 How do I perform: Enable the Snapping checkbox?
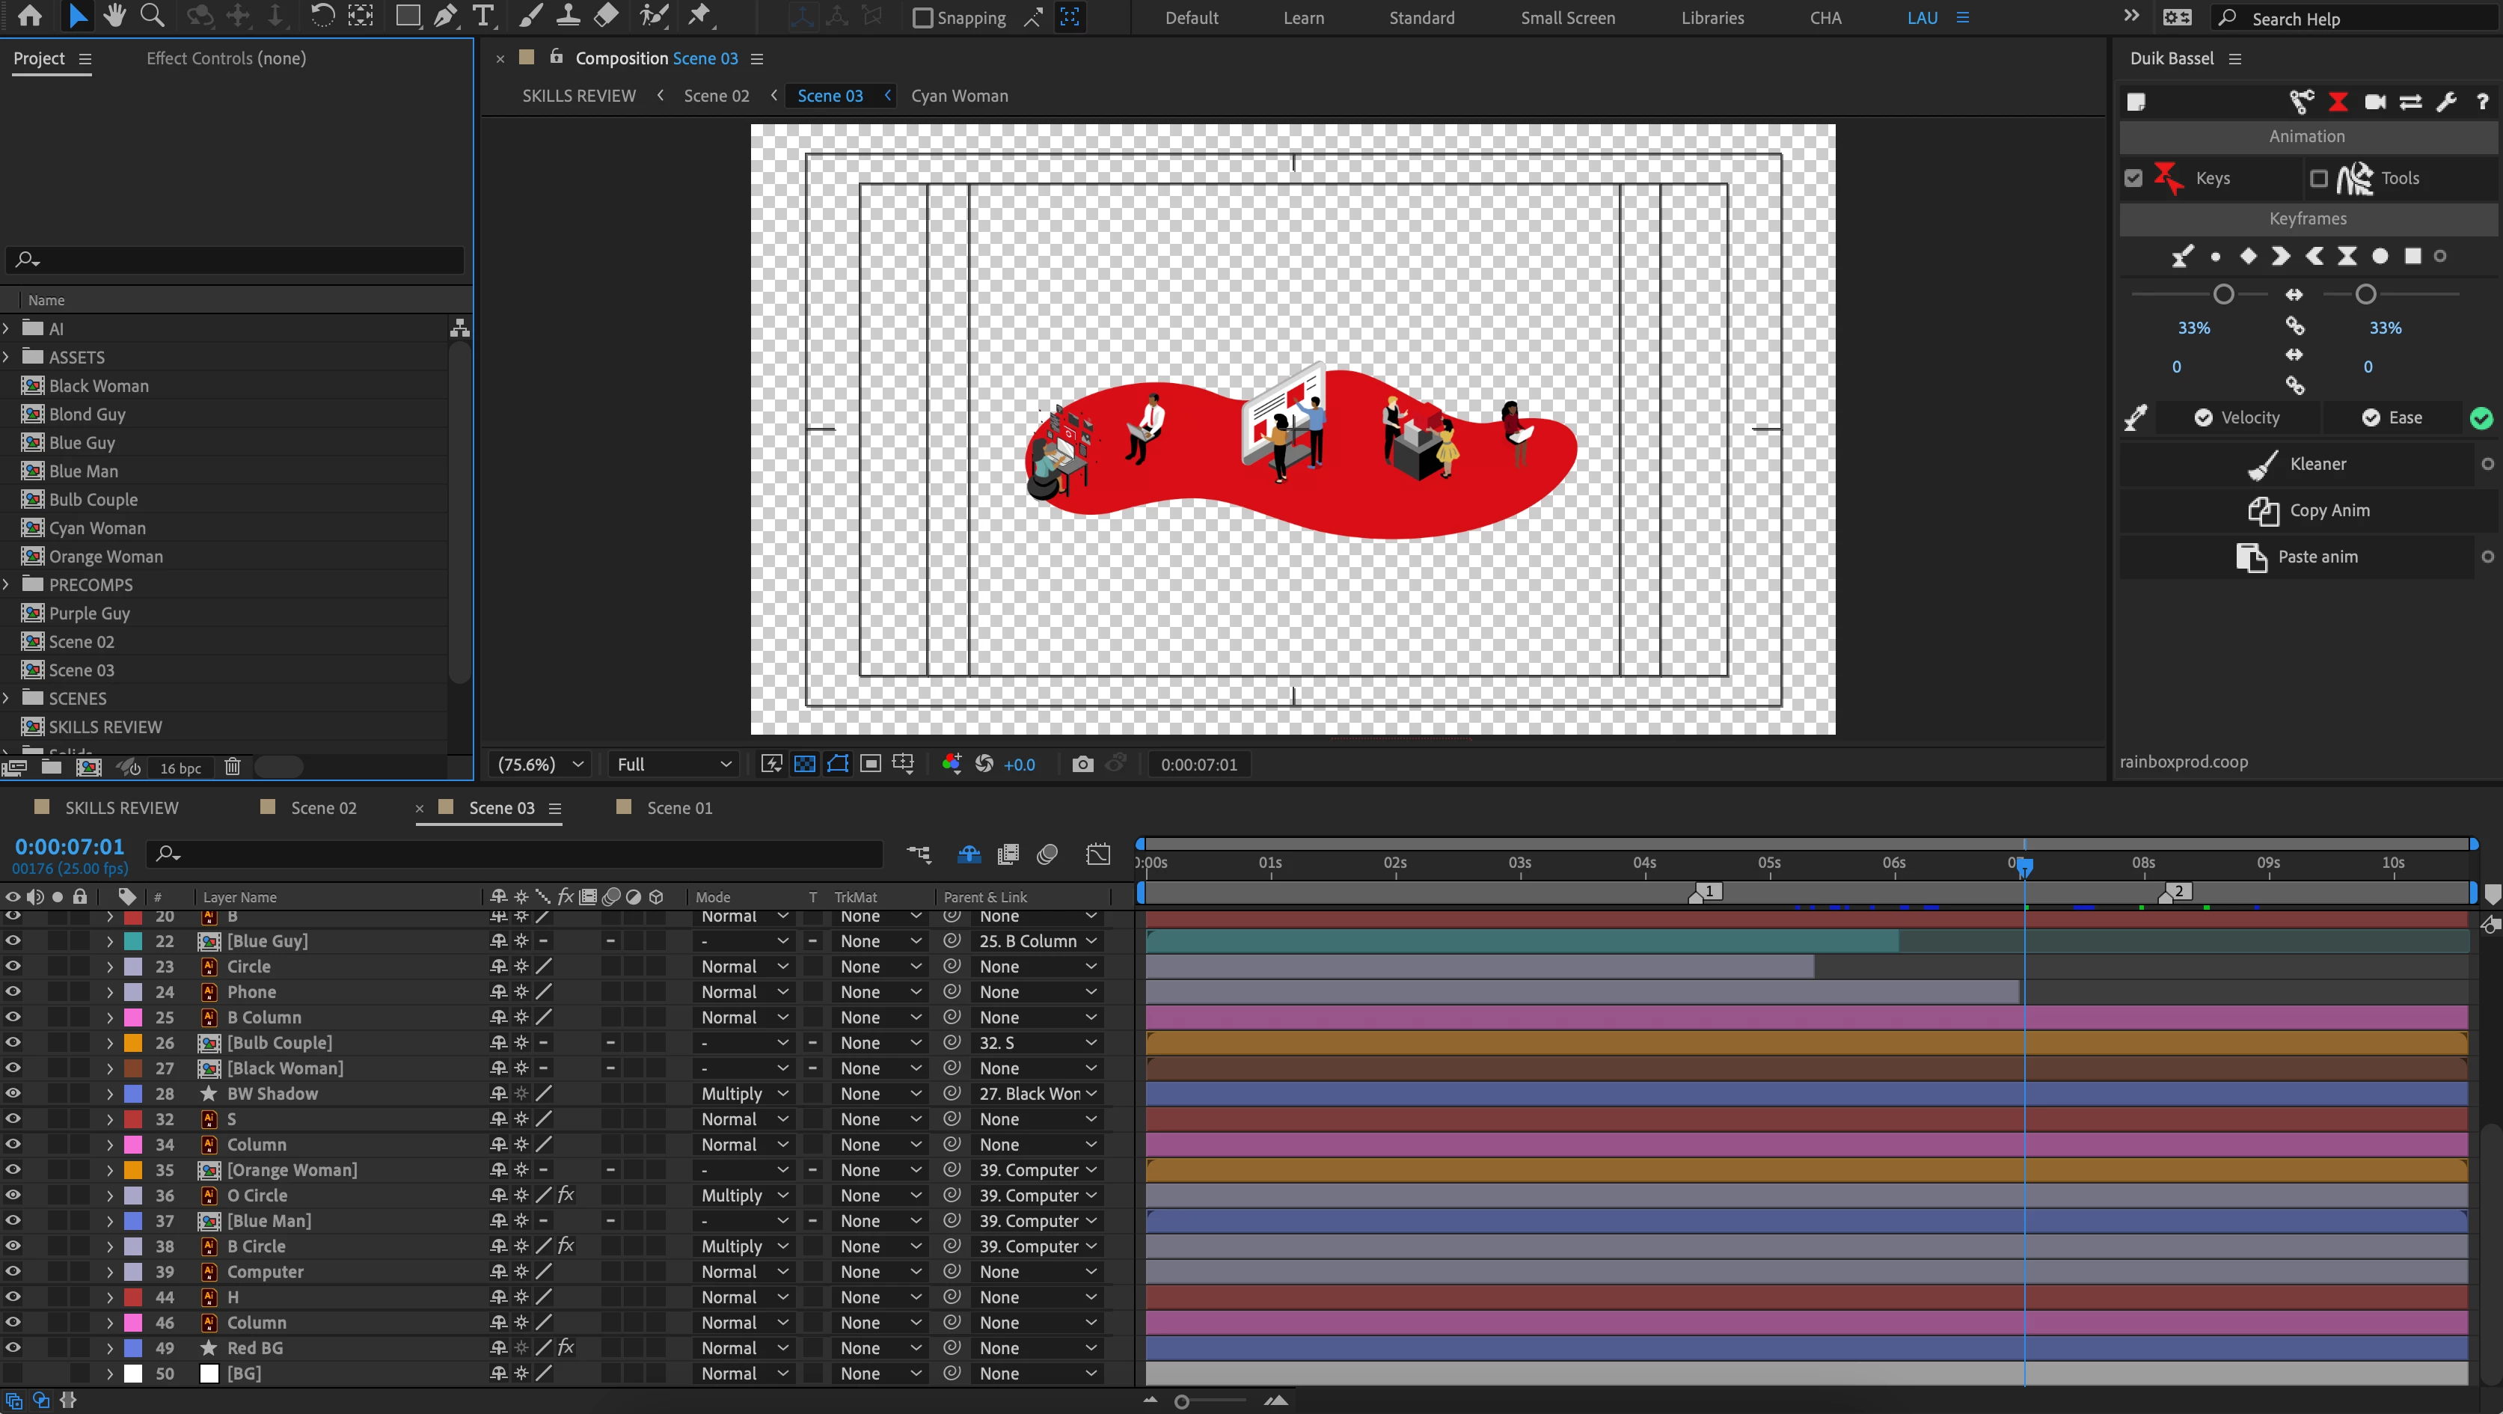(x=923, y=17)
